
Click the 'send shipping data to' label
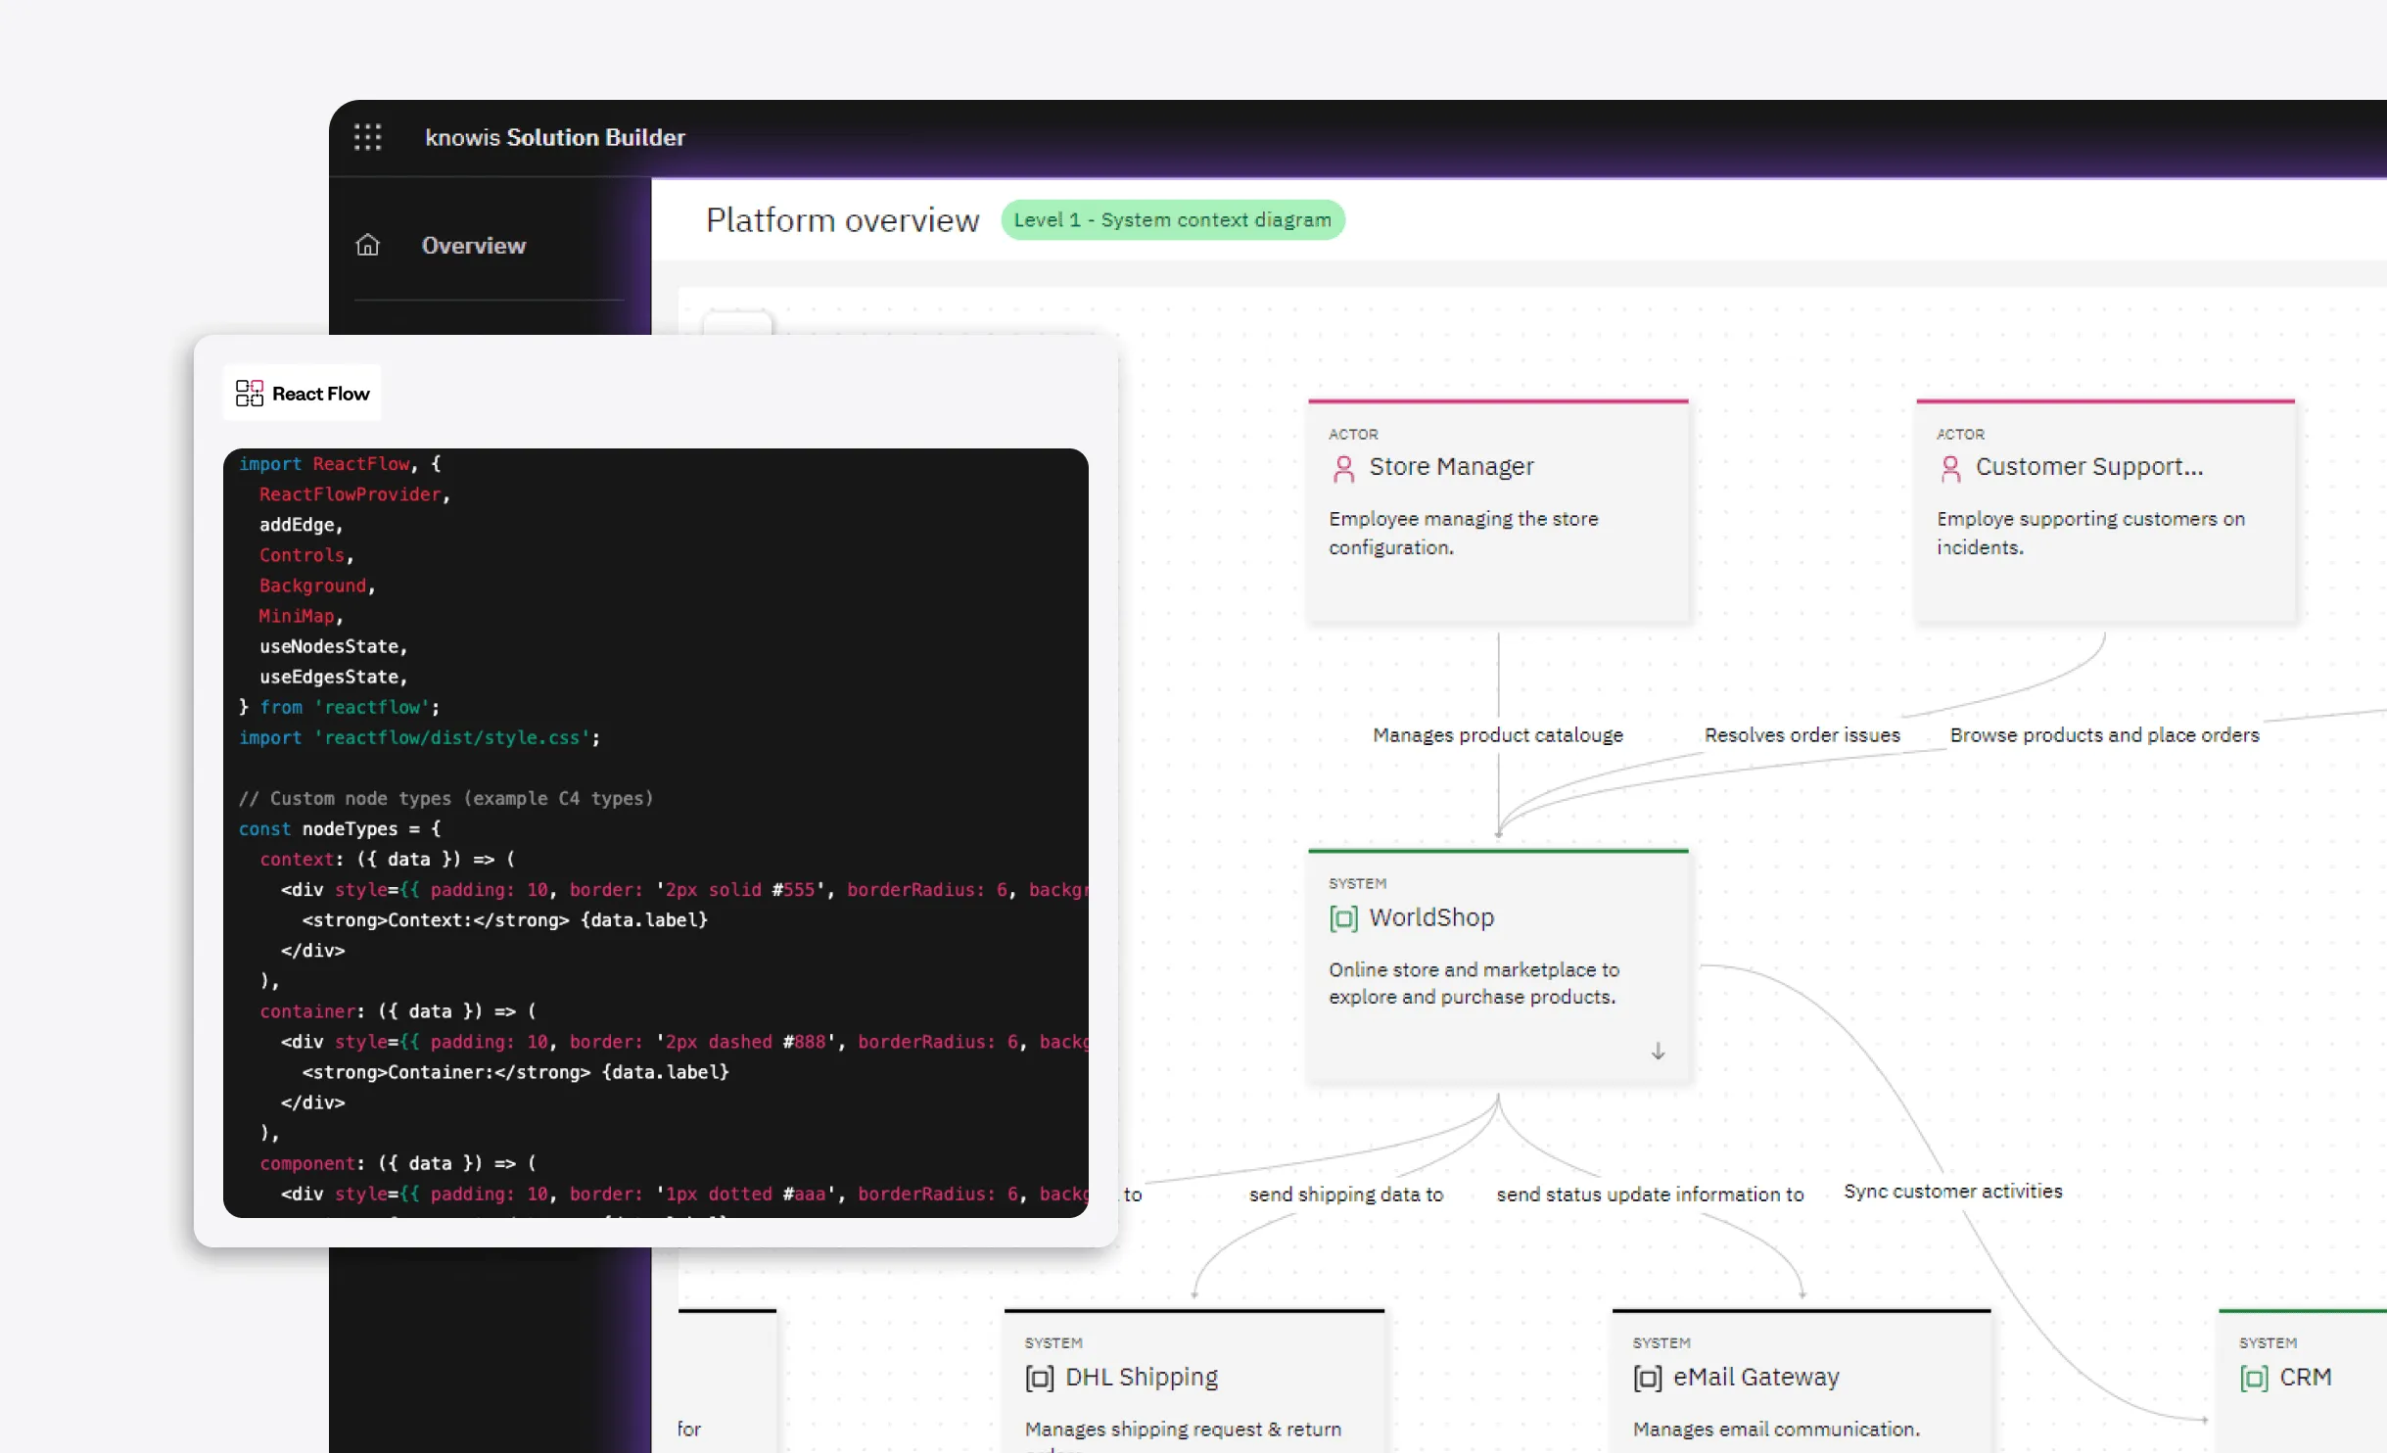(x=1345, y=1195)
